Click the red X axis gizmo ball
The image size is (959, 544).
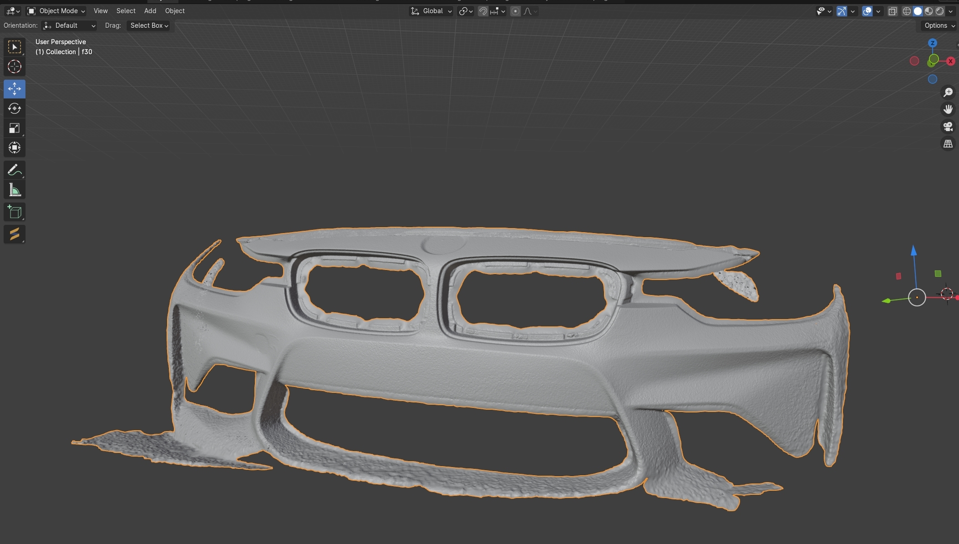coord(950,61)
